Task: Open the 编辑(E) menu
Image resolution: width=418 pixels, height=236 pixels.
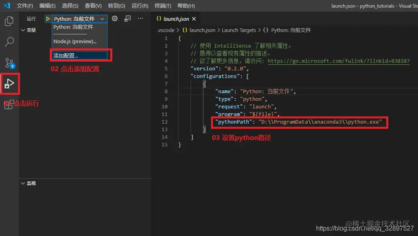Action: [47, 6]
